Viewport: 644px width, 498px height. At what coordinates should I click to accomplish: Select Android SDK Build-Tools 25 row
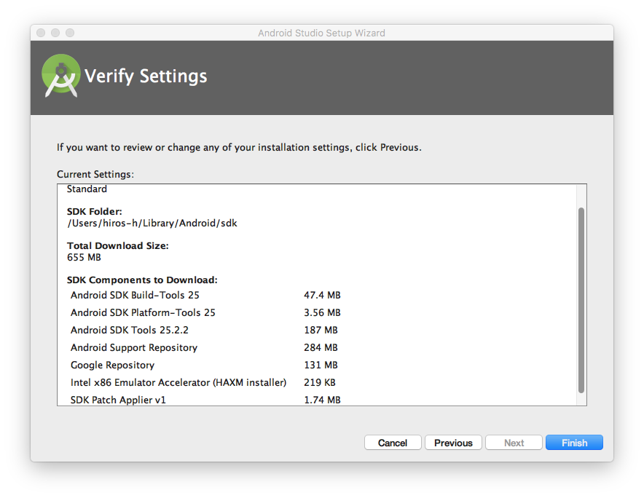205,295
